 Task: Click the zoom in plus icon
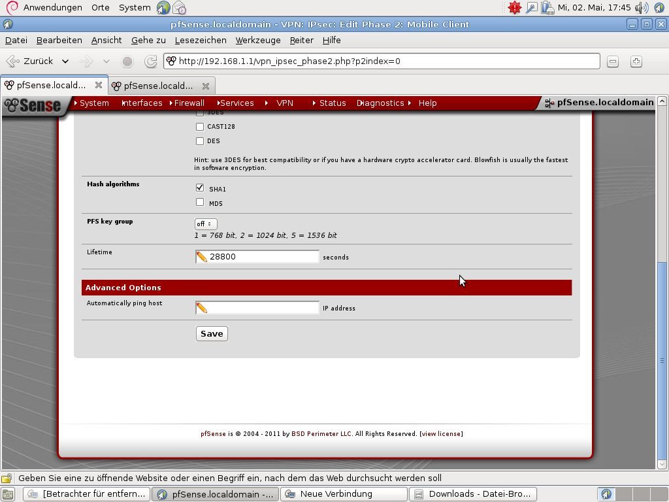click(636, 61)
